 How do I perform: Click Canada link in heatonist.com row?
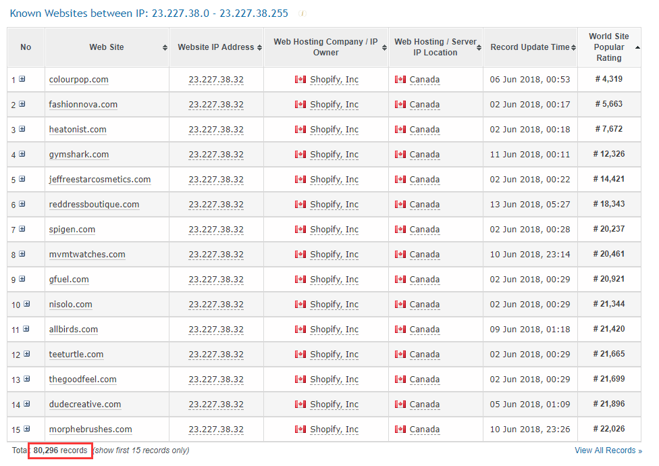coord(425,130)
